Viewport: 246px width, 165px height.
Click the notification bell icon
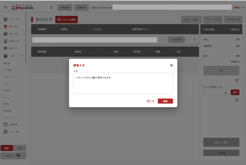click(52, 7)
